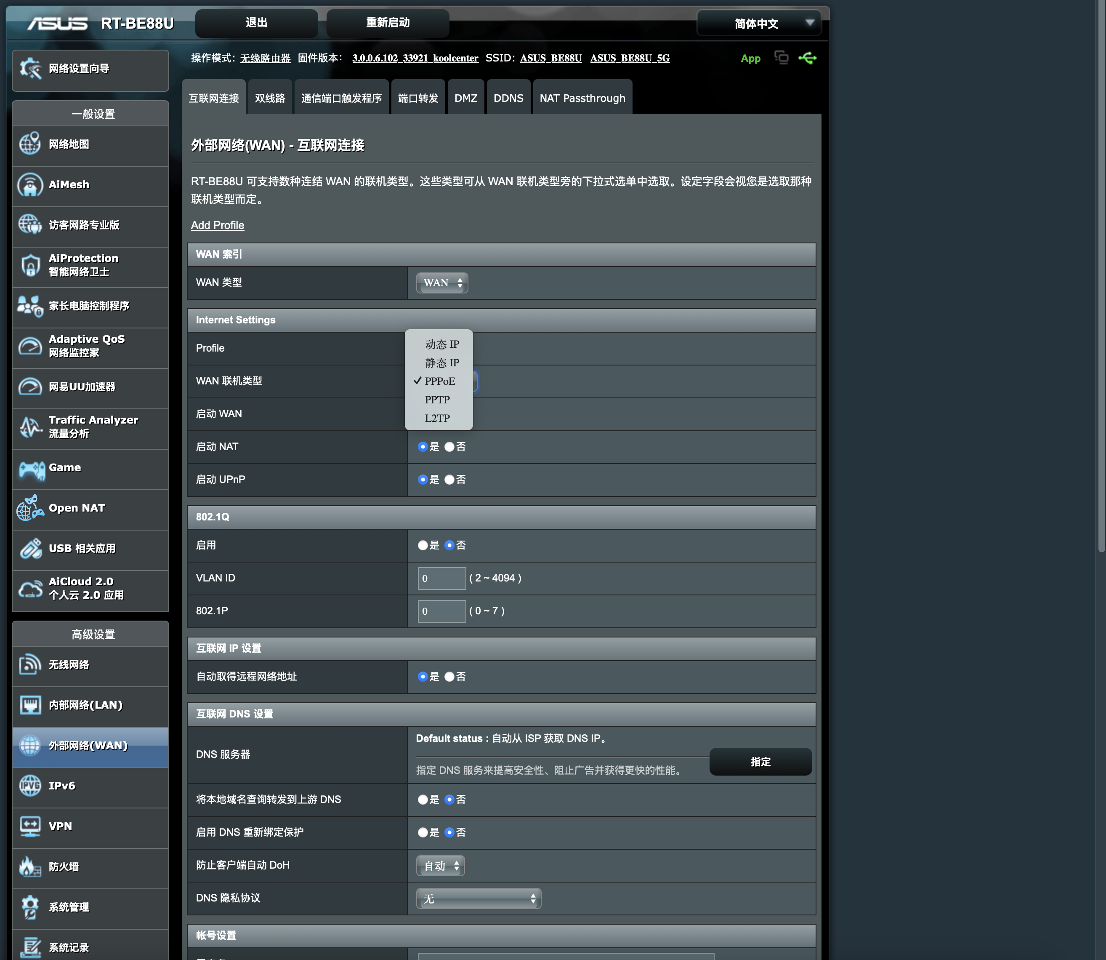
Task: Select 是 for 802.1Q 启用
Action: click(423, 545)
